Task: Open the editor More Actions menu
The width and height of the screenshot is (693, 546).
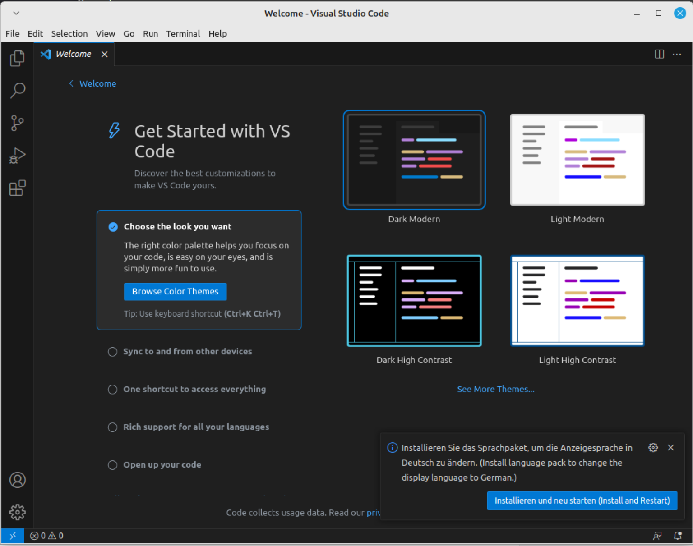Action: tap(677, 54)
